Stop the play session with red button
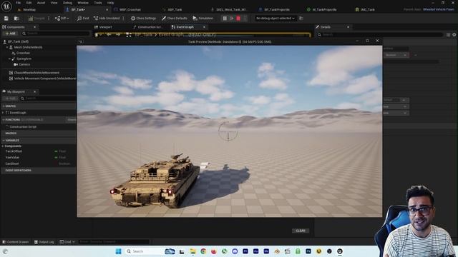 click(x=238, y=18)
